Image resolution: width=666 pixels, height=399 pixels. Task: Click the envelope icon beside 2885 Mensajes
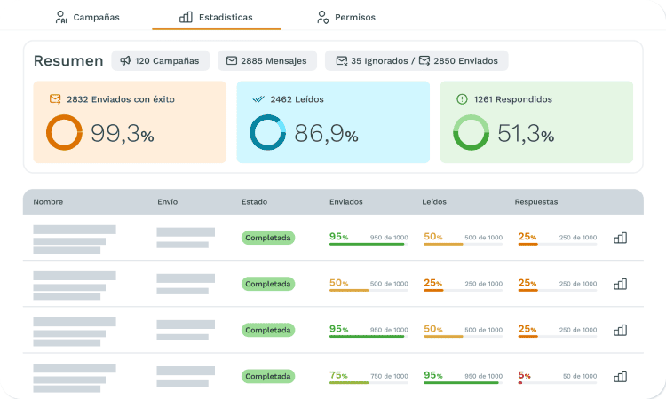tap(232, 61)
